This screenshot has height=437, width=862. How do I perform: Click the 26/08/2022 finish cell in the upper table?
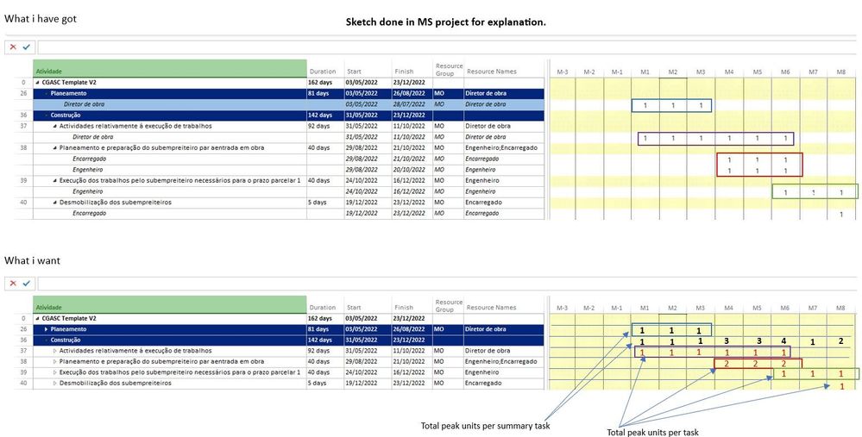click(x=412, y=93)
